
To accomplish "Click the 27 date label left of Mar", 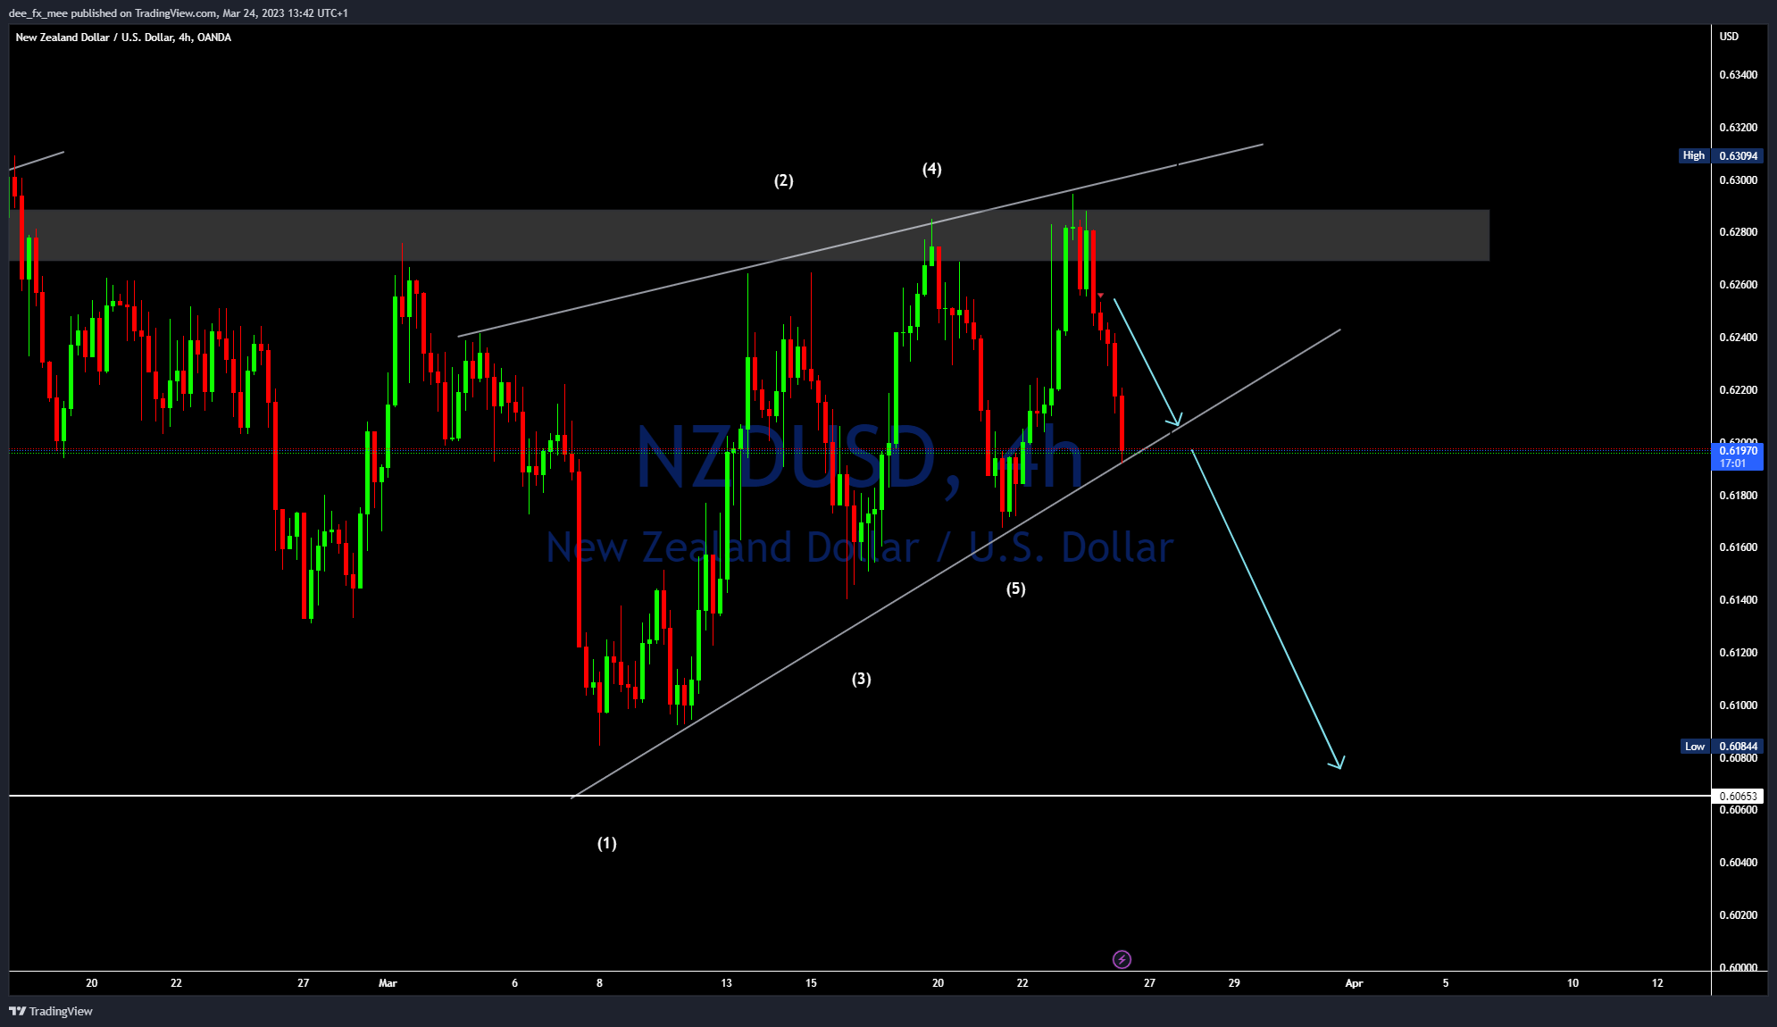I will coord(304,983).
